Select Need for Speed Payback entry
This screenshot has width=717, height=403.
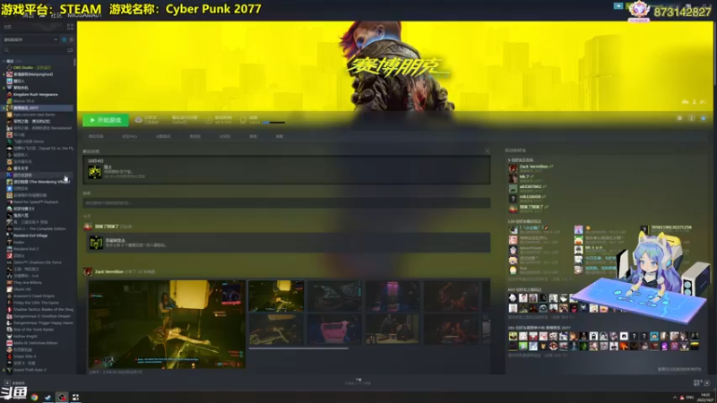click(36, 202)
